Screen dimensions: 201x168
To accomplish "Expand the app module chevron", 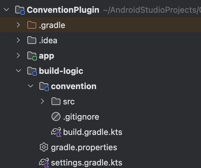I will pyautogui.click(x=18, y=56).
